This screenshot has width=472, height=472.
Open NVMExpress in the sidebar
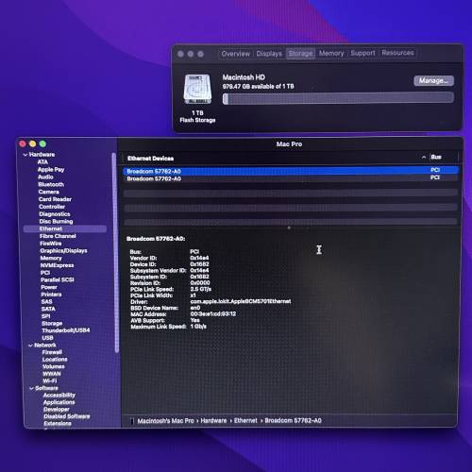click(x=57, y=265)
